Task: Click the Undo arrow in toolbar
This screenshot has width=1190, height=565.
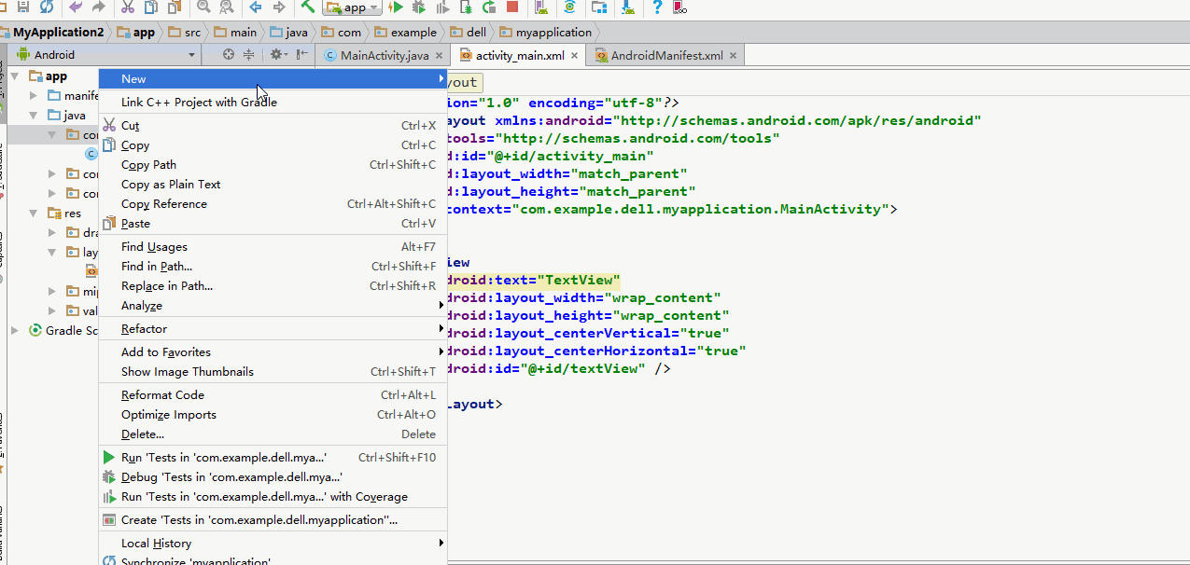Action: (x=76, y=7)
